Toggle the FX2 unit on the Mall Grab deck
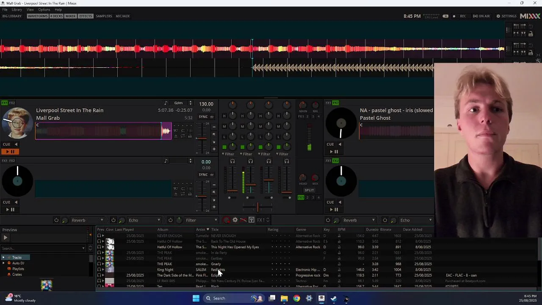542x305 pixels. tap(12, 103)
